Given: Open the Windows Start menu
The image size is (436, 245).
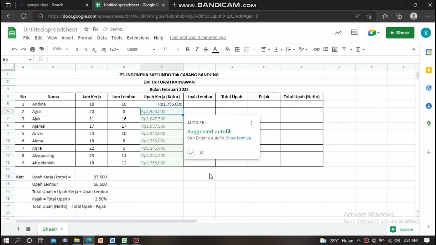Looking at the screenshot, I should (x=6, y=241).
